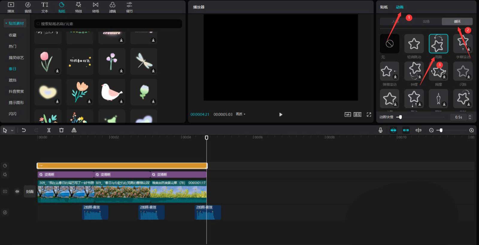Click the 滤镜 (filter) toolbar icon

pos(112,7)
